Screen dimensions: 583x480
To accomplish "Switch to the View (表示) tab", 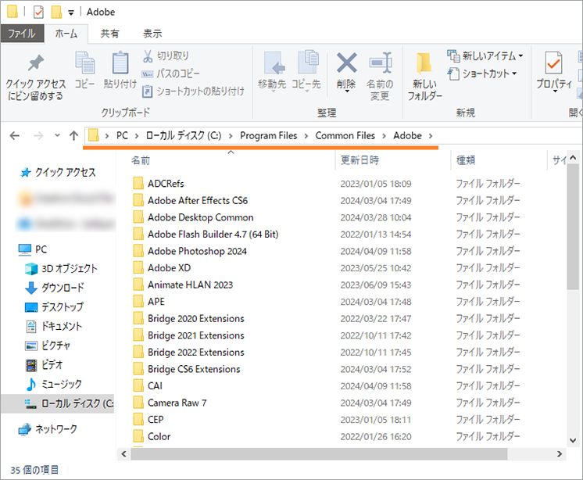I will tap(152, 34).
